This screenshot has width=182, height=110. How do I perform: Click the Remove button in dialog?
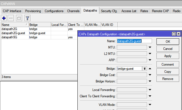click(x=168, y=79)
